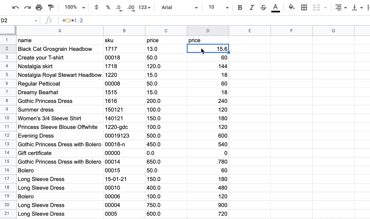Click cell 'Gift certificate'

(x=60, y=153)
